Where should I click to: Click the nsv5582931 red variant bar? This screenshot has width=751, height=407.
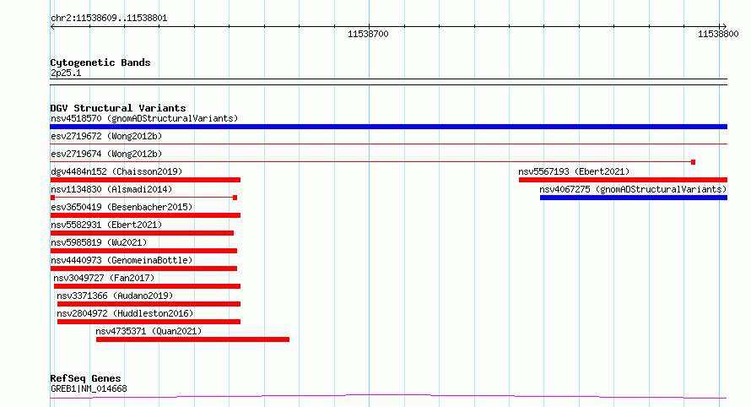pyautogui.click(x=142, y=233)
